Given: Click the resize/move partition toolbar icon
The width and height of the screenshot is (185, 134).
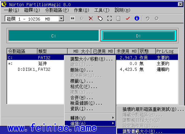Looking at the screenshot, I should pyautogui.click(x=72, y=18).
